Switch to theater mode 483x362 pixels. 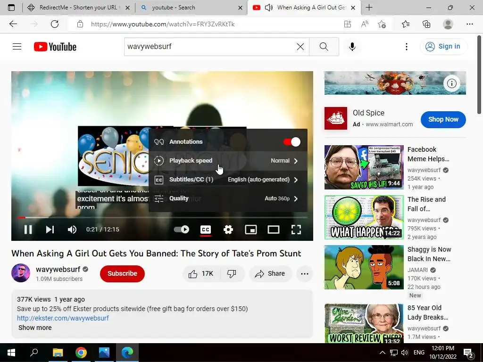[274, 230]
